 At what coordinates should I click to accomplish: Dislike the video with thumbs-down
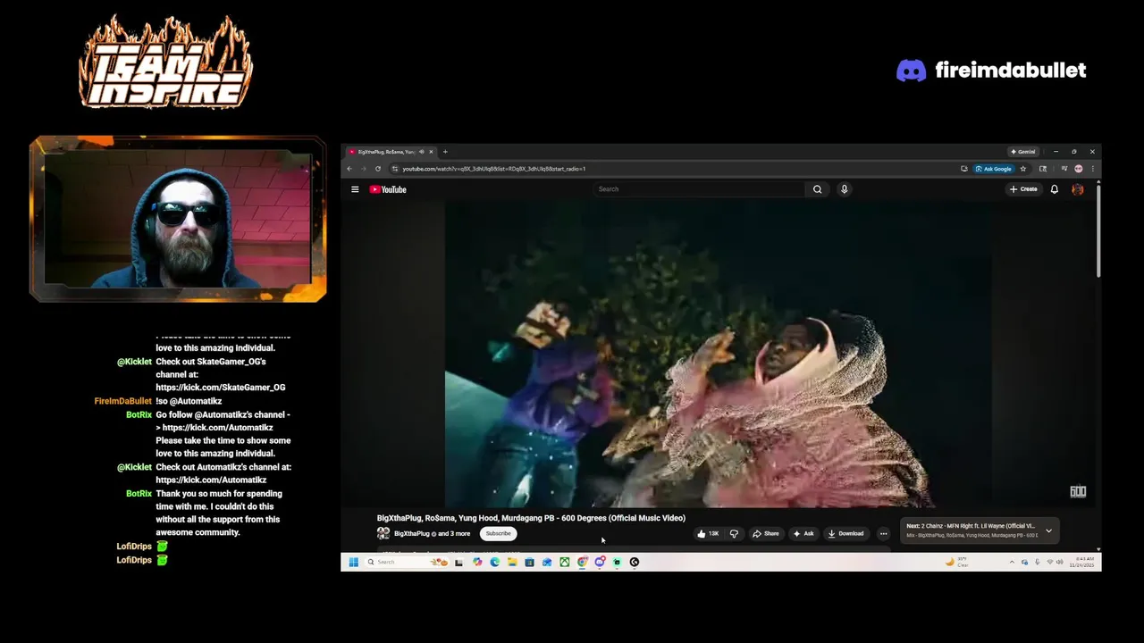pyautogui.click(x=734, y=534)
